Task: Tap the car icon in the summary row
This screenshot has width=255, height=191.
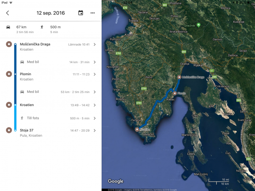Action: (x=8, y=27)
